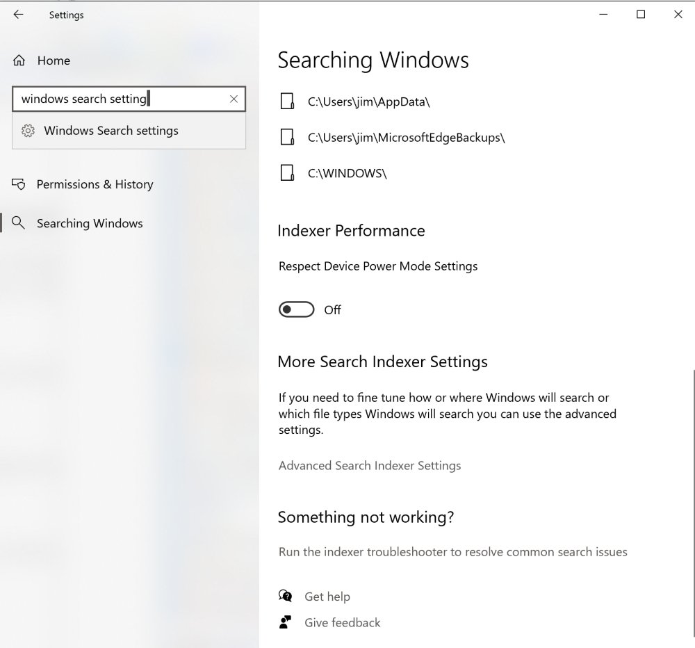Click the Home house icon
This screenshot has height=648, width=695.
click(19, 60)
